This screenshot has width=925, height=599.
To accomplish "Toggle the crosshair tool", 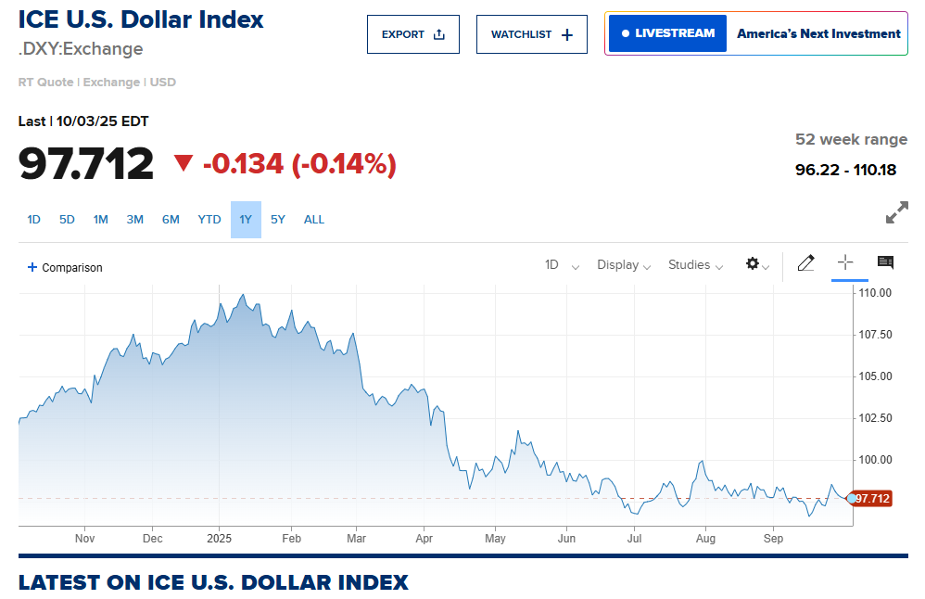I will [844, 263].
